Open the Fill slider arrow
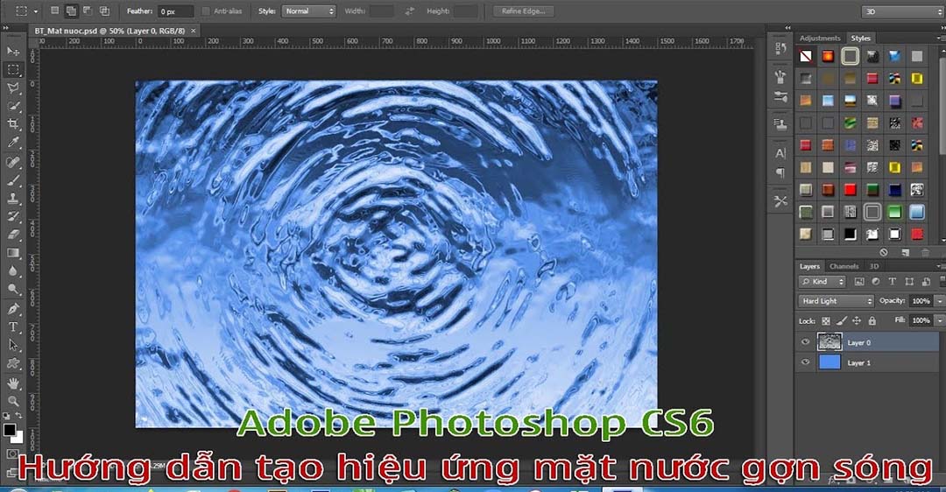 pos(939,320)
